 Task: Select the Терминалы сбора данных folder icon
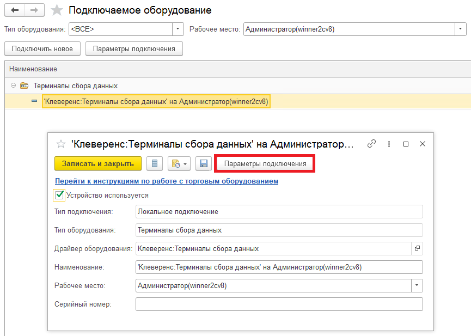[25, 85]
